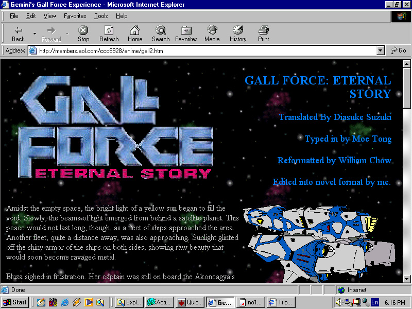
Task: Click the first story paragraph starting 'Amidst the empty space'
Action: click(123, 233)
